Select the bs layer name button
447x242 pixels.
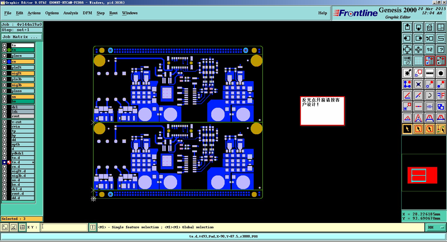pos(23,101)
